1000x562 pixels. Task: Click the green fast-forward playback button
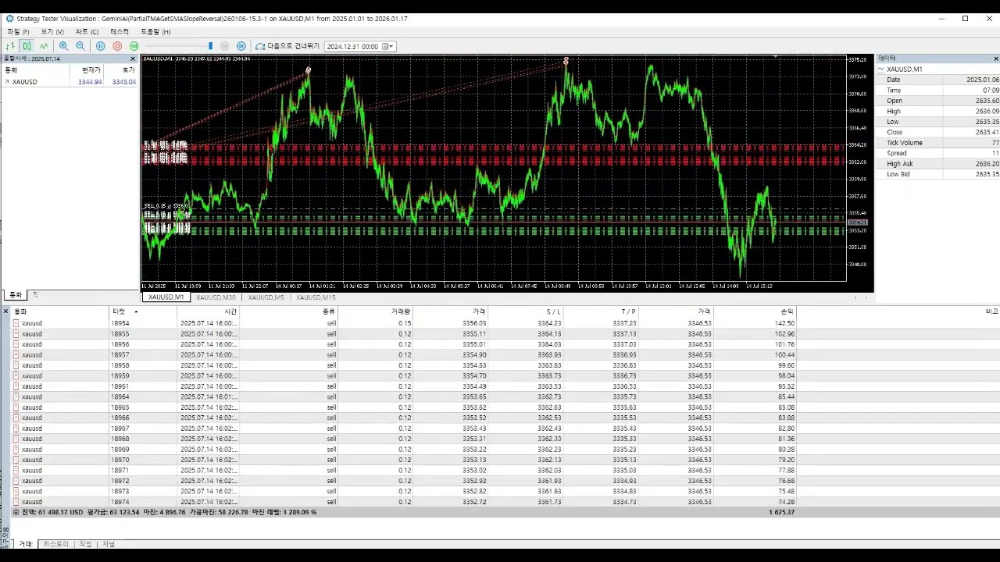point(134,46)
